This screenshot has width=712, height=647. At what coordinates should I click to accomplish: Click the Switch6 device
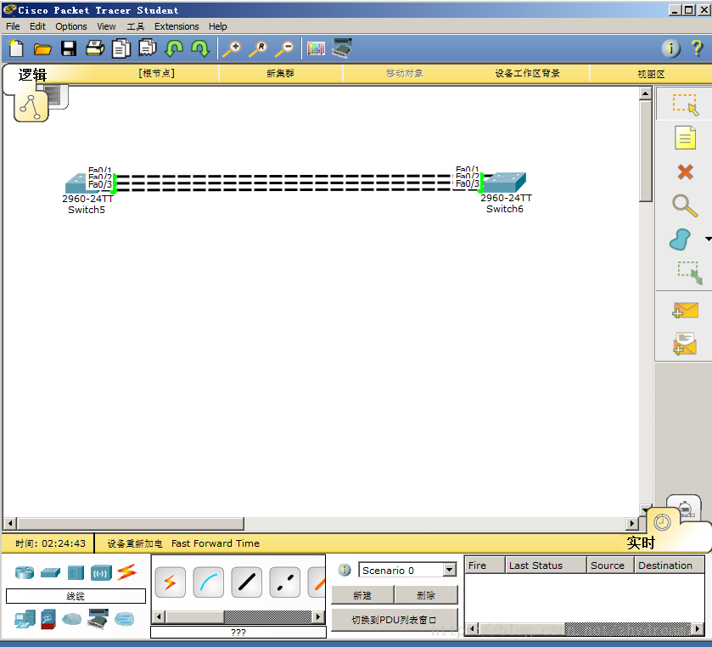pyautogui.click(x=504, y=183)
